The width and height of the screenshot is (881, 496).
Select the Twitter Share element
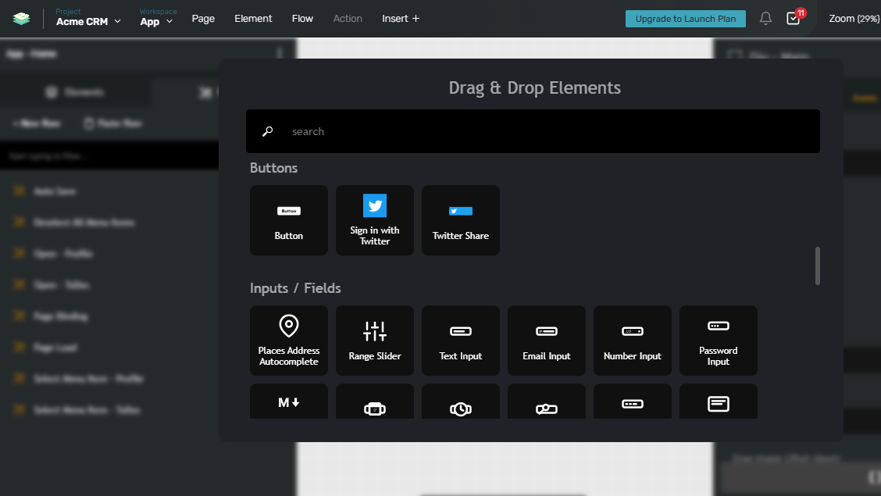461,220
